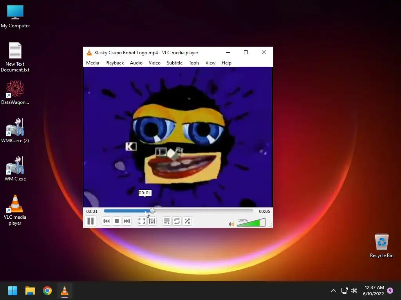This screenshot has width=401, height=300.
Task: Show hidden tray icons chevron
Action: click(334, 291)
